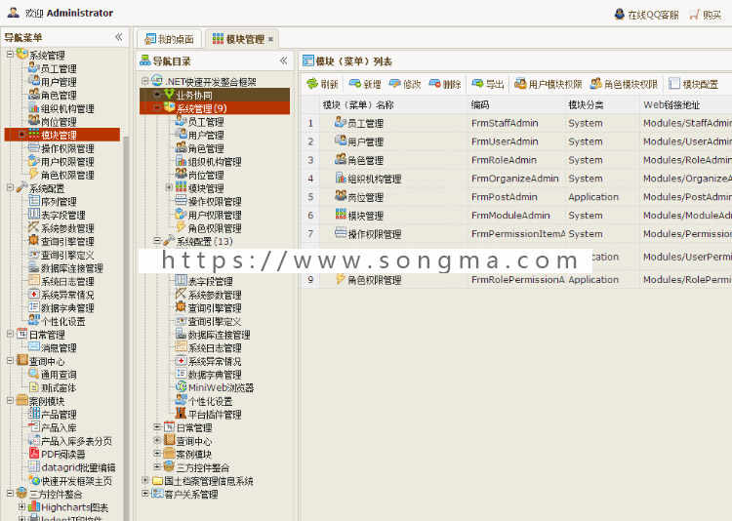
Task: Select 业务协同 node in 导航目录 tree
Action: (x=215, y=95)
